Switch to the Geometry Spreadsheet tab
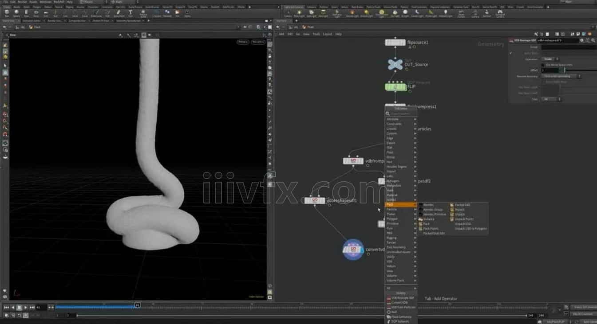 click(127, 21)
